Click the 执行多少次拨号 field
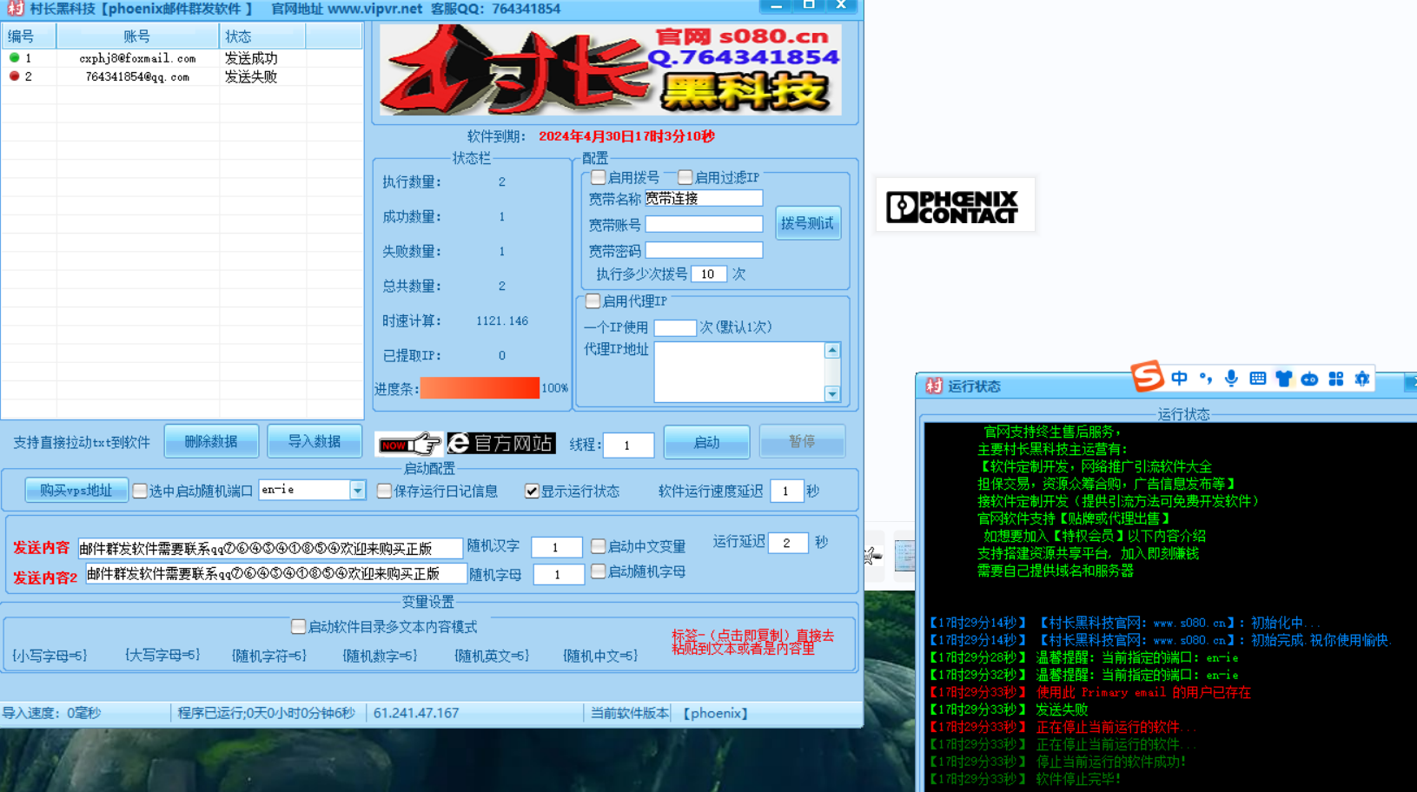 [x=708, y=274]
